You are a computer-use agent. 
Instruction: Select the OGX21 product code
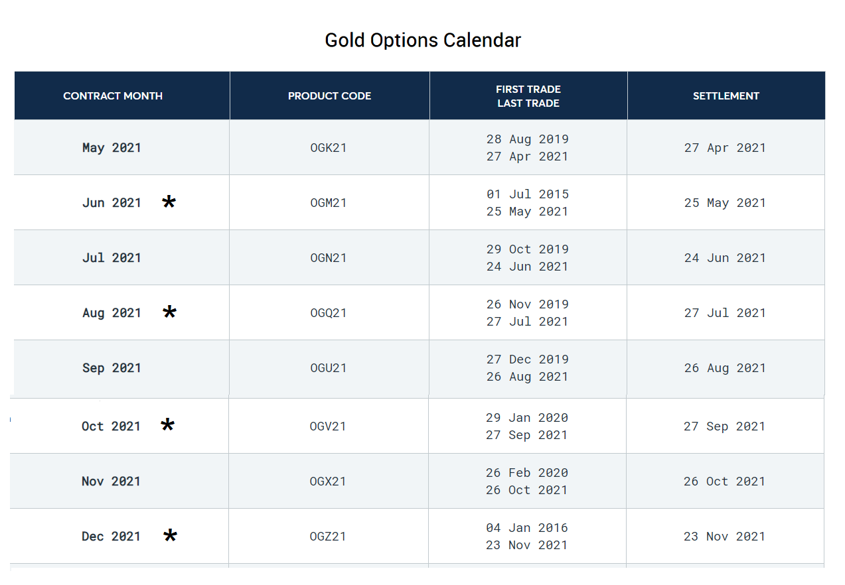pyautogui.click(x=328, y=482)
